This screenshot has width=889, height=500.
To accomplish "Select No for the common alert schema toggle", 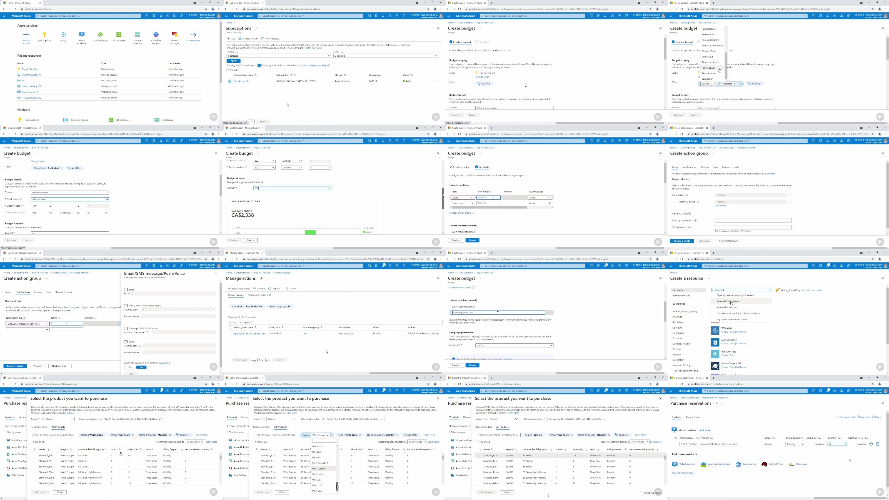I will pyautogui.click(x=141, y=367).
